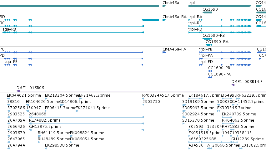Viewport: 266px width, 150px height.
Task: Select the CheA46a gene label
Action: coord(171,3)
